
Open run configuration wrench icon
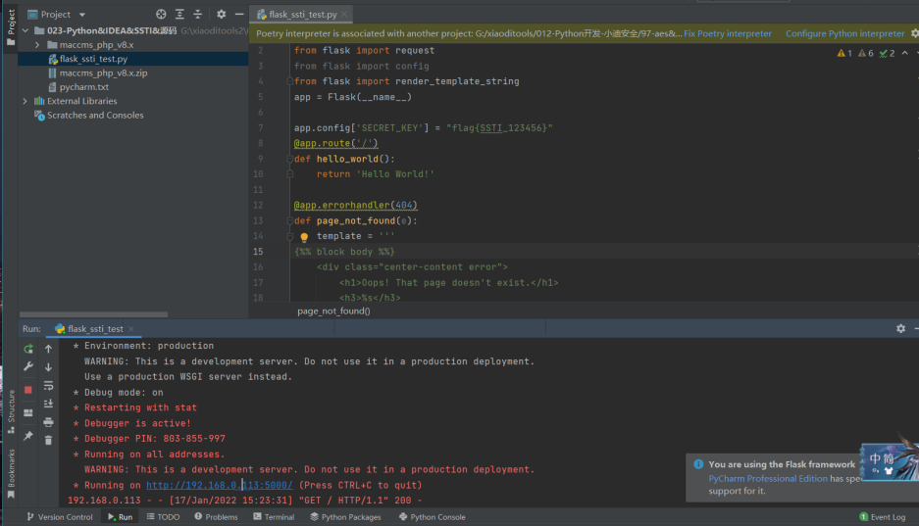pyautogui.click(x=28, y=367)
